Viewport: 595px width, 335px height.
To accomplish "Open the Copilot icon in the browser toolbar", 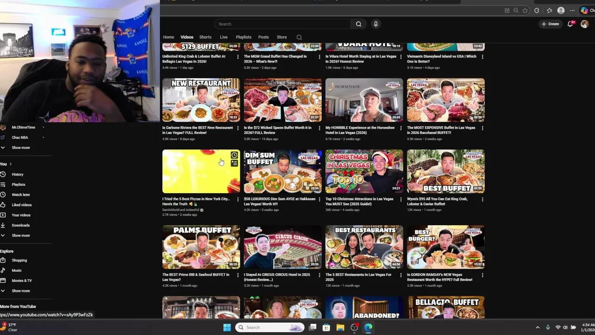I will [x=584, y=11].
